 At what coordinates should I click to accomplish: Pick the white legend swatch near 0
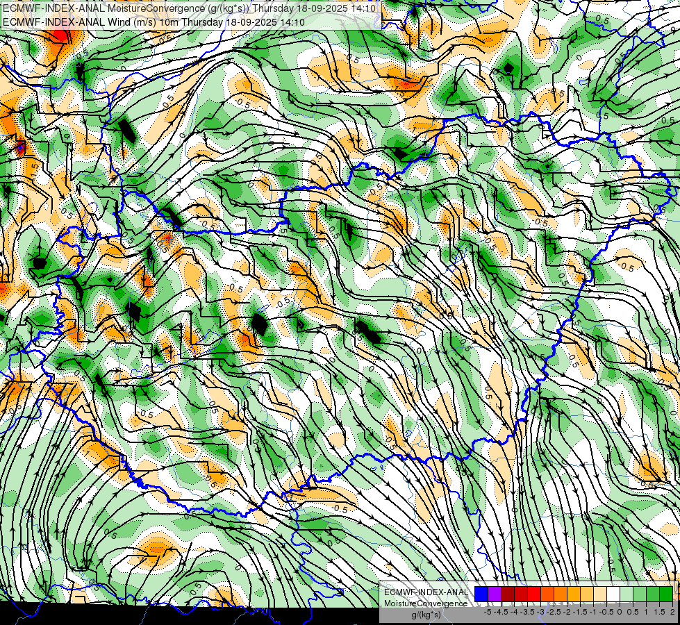(613, 594)
